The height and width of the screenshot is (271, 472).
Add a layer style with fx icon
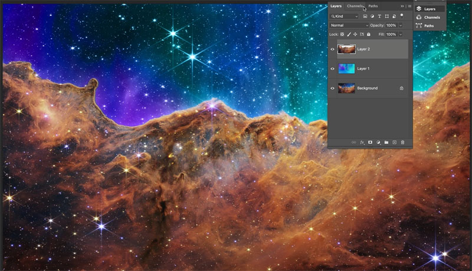coord(362,143)
